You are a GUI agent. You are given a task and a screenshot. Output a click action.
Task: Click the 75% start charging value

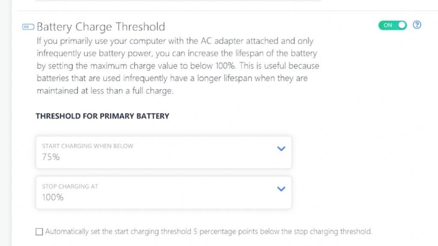coord(51,157)
